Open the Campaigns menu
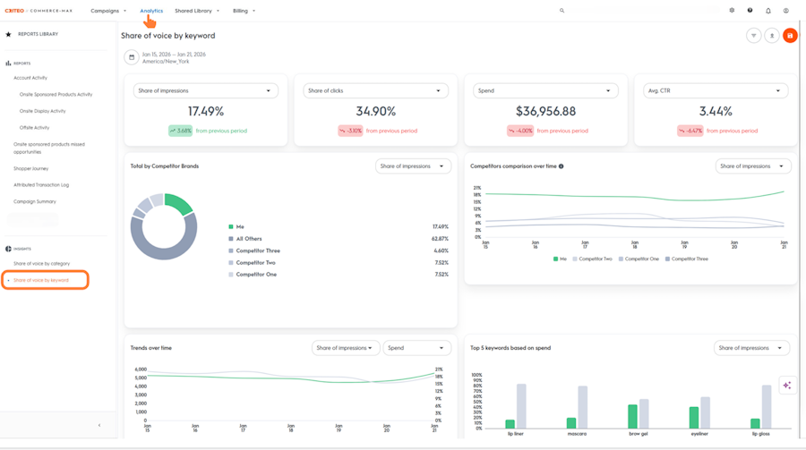The image size is (806, 450). (x=108, y=11)
